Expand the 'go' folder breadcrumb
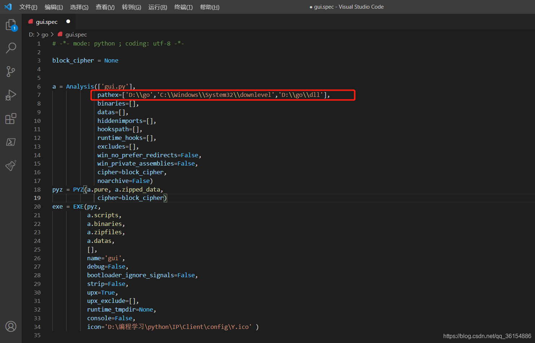This screenshot has width=535, height=343. pos(45,34)
